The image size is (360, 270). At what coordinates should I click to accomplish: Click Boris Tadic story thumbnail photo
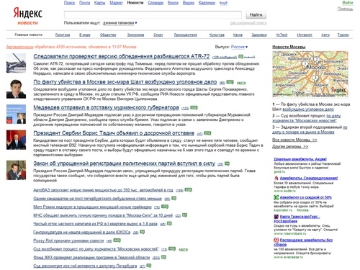coord(16,140)
